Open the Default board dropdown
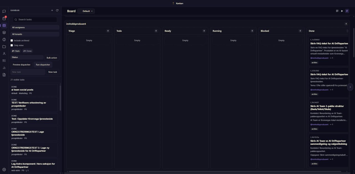 coord(86,11)
